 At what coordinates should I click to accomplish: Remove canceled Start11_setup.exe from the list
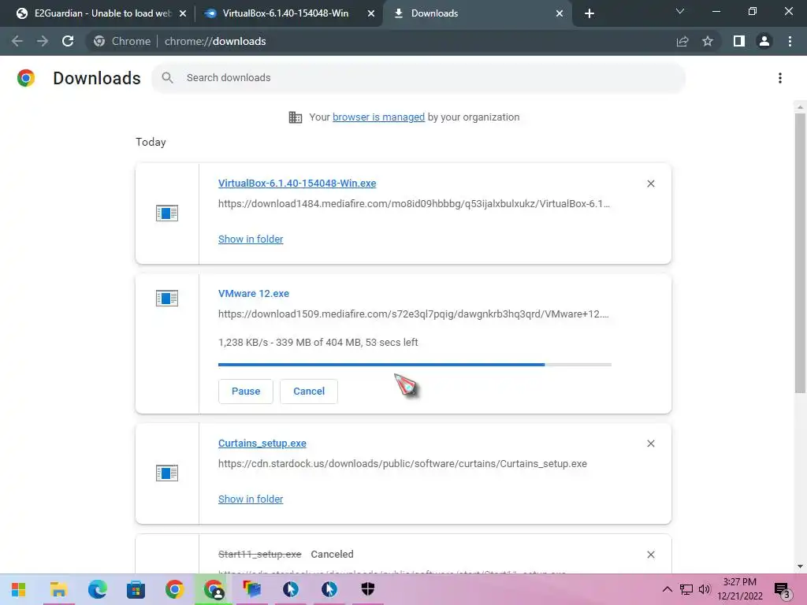pos(650,555)
